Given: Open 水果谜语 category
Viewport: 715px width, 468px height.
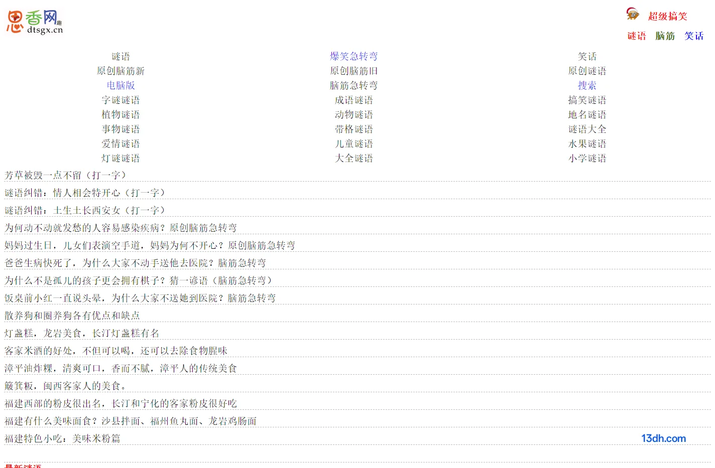Looking at the screenshot, I should (587, 144).
